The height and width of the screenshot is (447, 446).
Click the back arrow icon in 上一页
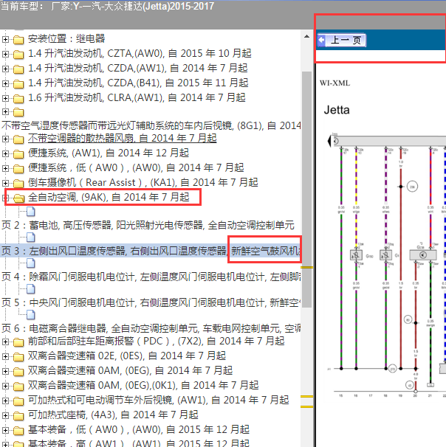tap(322, 40)
